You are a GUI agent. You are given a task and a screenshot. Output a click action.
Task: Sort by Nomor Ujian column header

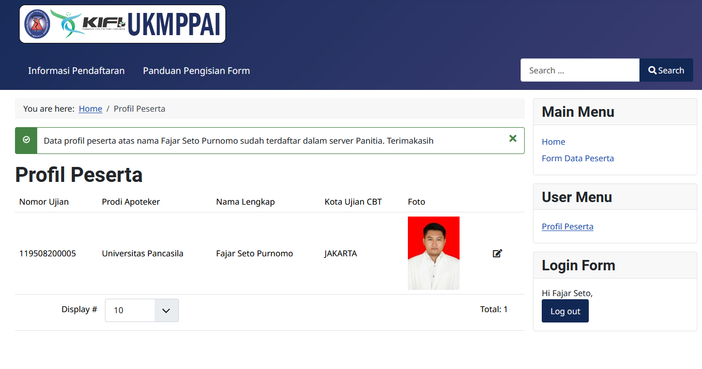pyautogui.click(x=44, y=202)
